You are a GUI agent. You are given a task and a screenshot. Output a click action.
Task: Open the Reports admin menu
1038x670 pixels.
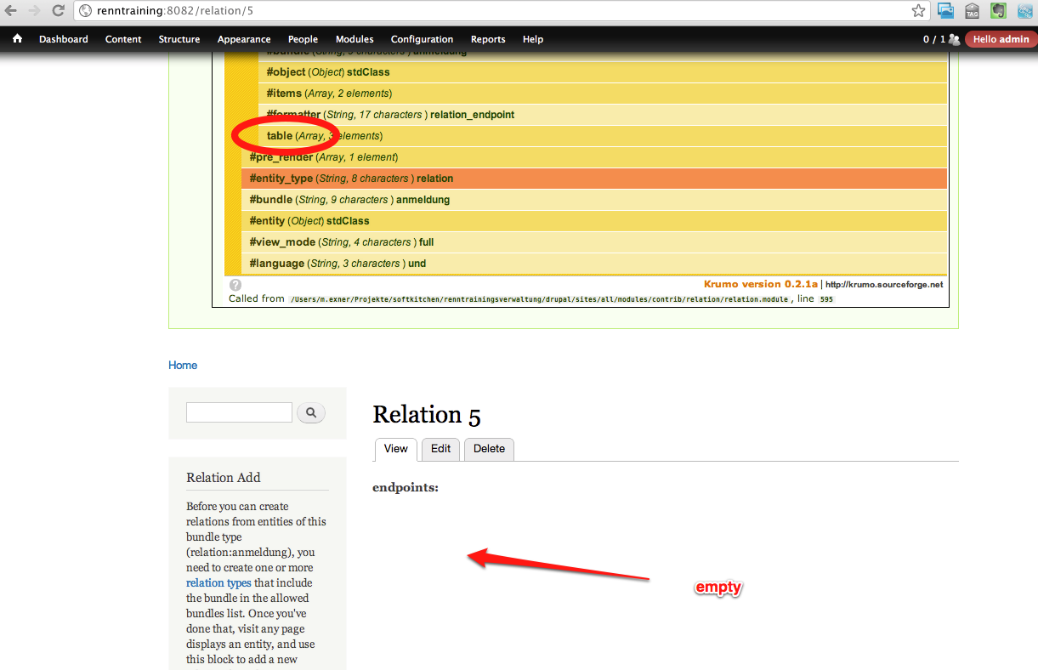tap(488, 39)
